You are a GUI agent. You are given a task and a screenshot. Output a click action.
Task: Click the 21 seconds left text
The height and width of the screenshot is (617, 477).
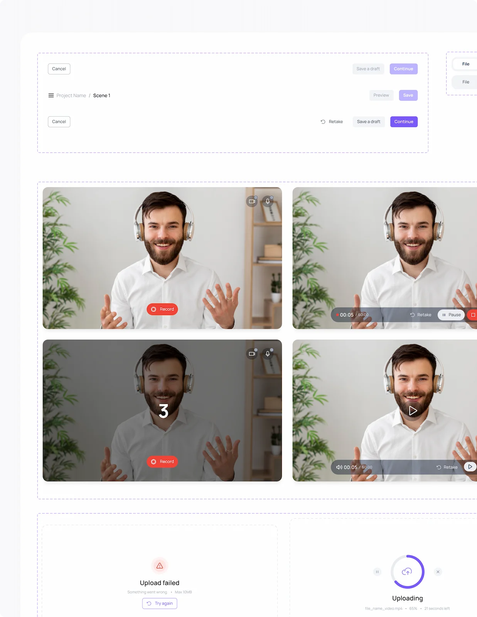[x=437, y=609]
